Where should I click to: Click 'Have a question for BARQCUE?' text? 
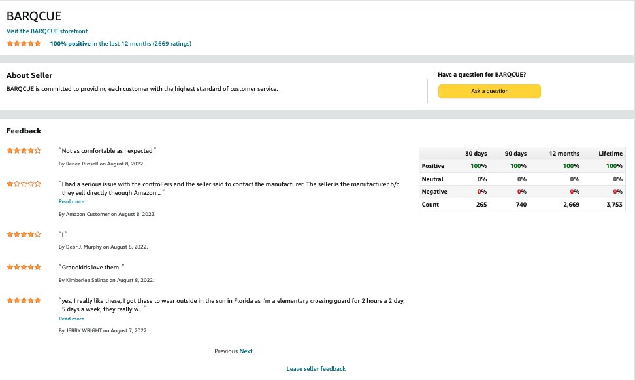482,75
